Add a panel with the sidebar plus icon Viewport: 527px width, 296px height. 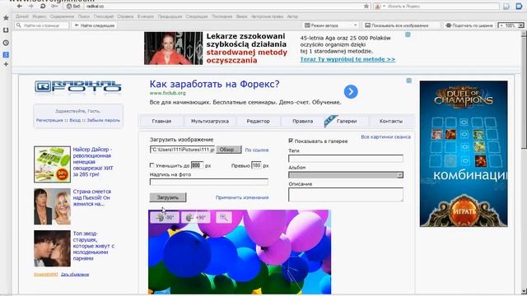click(x=6, y=64)
